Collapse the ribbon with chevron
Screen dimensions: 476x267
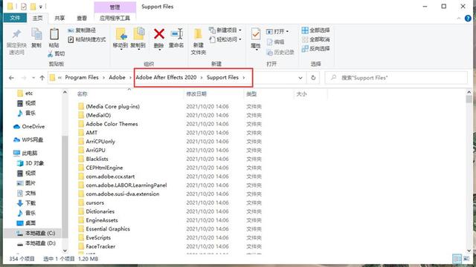coord(459,18)
